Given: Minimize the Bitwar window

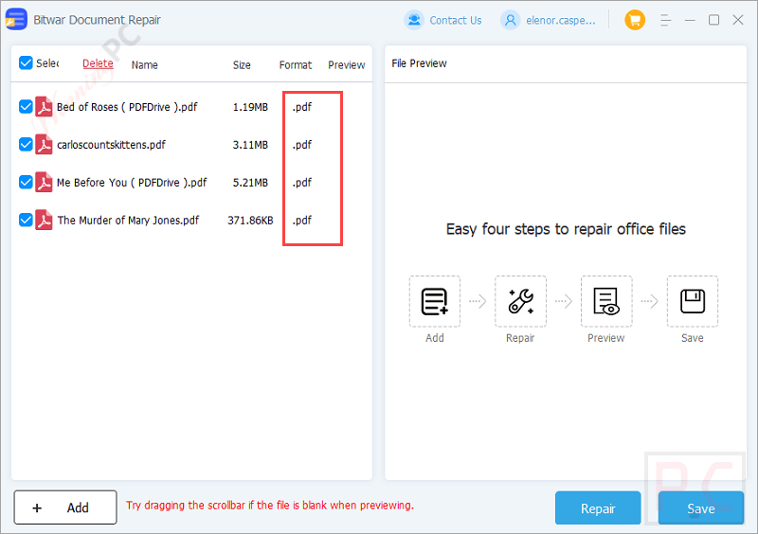Looking at the screenshot, I should (x=690, y=20).
